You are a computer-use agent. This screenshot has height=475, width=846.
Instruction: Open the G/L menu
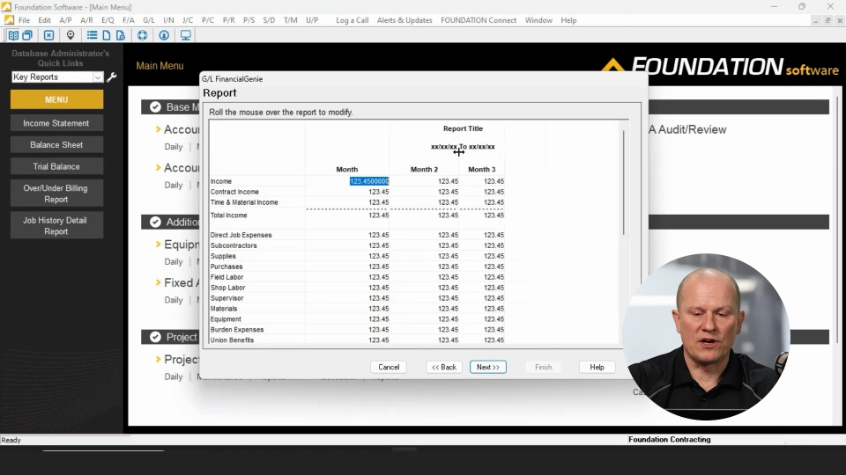click(x=148, y=20)
